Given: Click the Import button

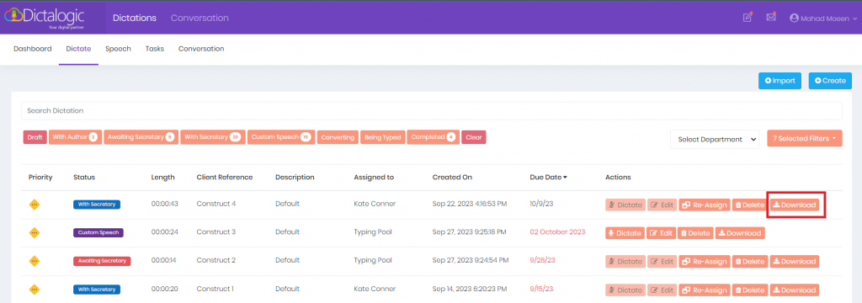Looking at the screenshot, I should [x=780, y=80].
